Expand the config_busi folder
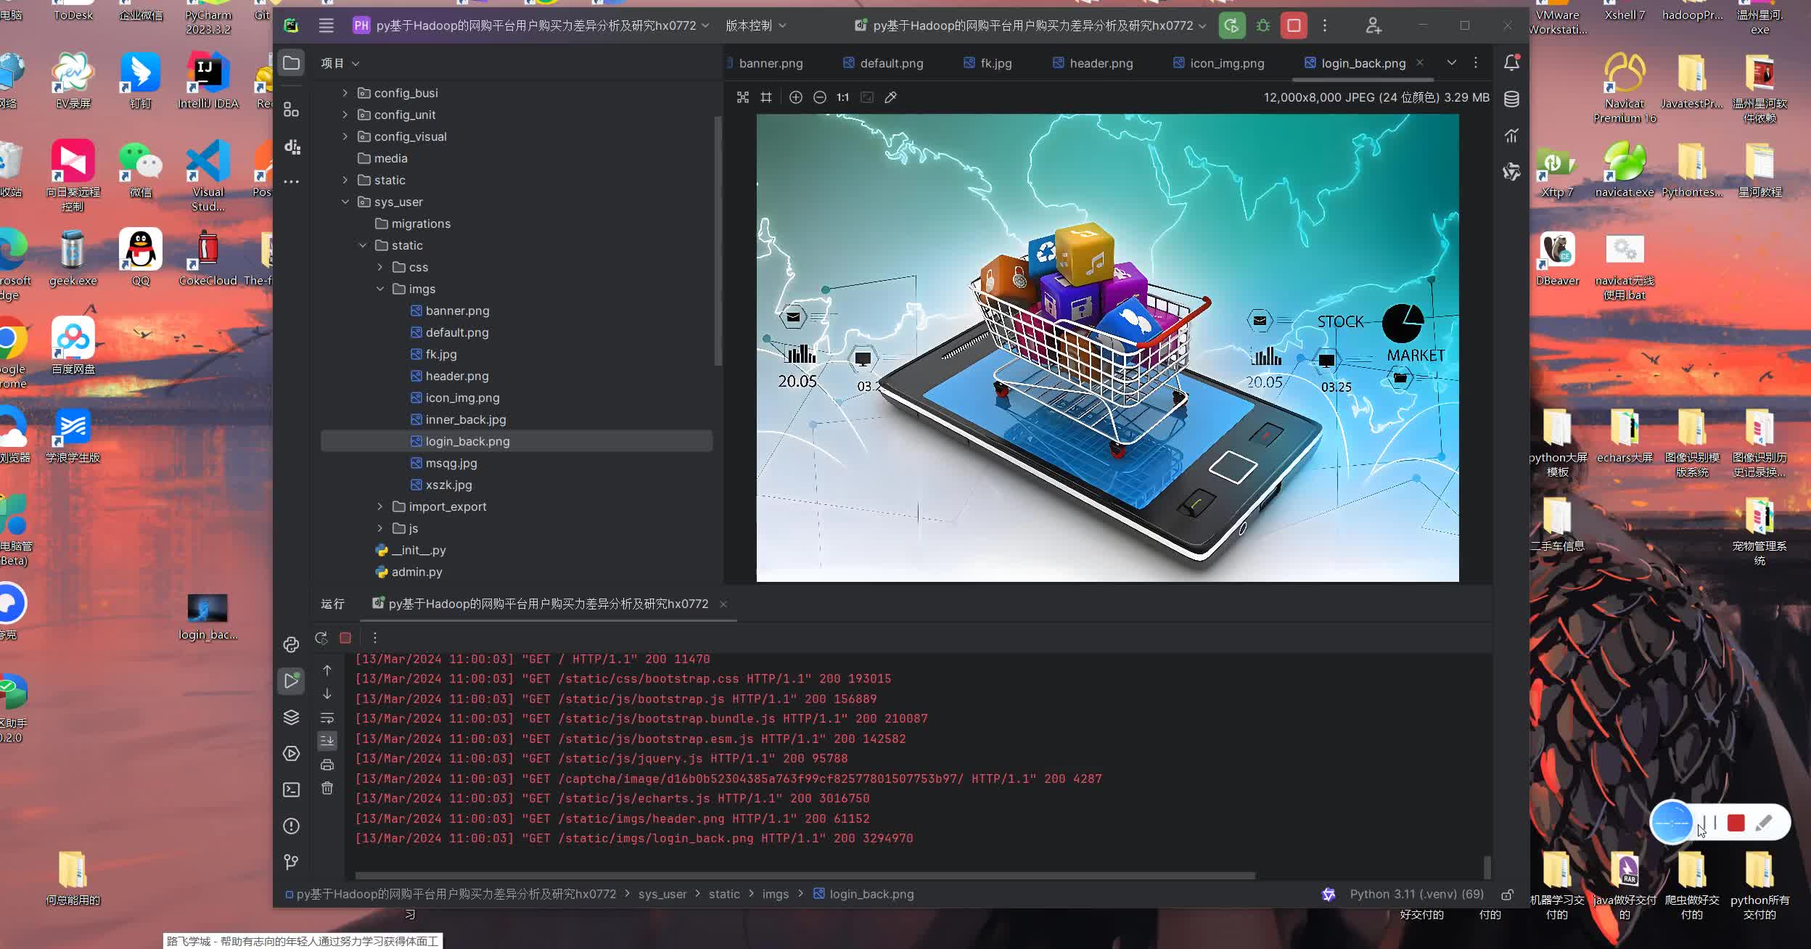This screenshot has height=949, width=1811. point(345,93)
